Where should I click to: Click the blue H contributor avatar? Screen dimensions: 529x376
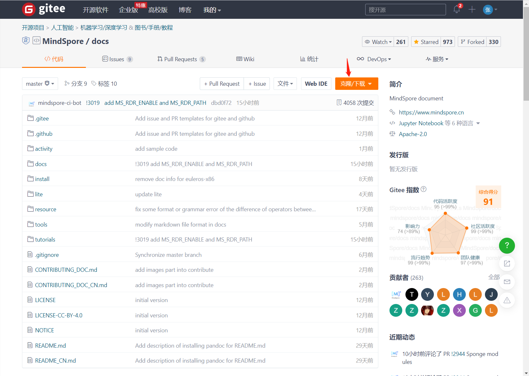point(459,294)
